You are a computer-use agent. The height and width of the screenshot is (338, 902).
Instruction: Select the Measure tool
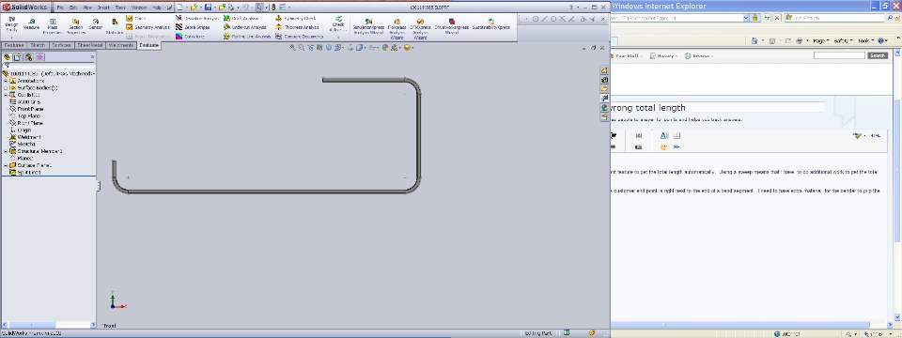click(x=31, y=24)
